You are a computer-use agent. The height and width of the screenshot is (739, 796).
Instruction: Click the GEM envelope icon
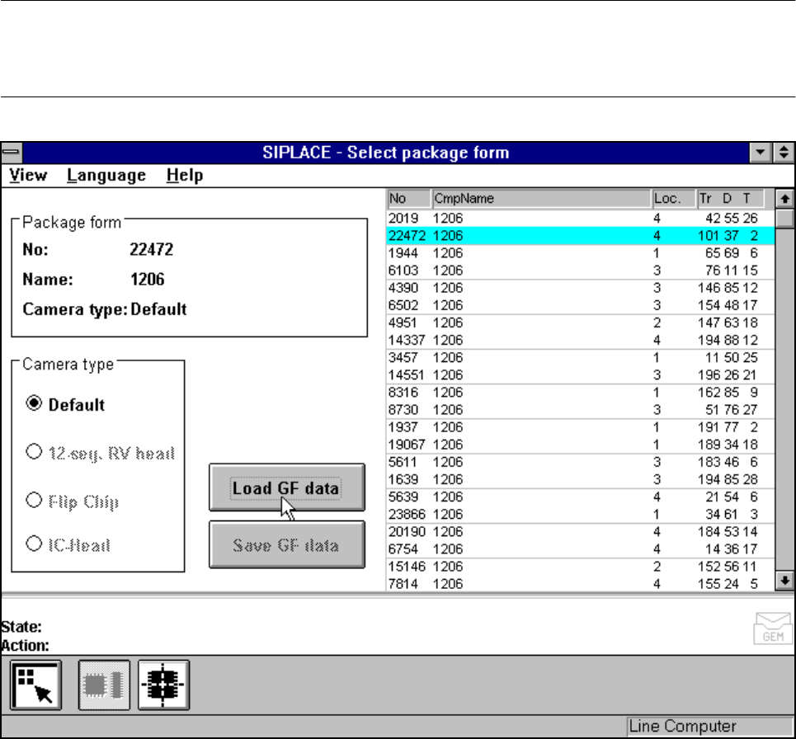(773, 628)
